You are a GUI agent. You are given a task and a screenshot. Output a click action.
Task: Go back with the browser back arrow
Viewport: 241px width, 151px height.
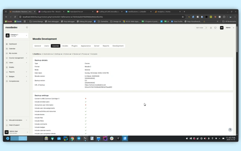(6, 17)
